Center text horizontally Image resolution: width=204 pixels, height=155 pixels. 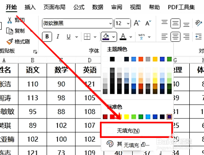click(x=175, y=37)
